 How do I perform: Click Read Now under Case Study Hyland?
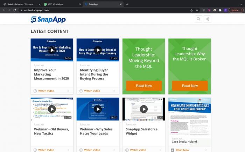[182, 150]
